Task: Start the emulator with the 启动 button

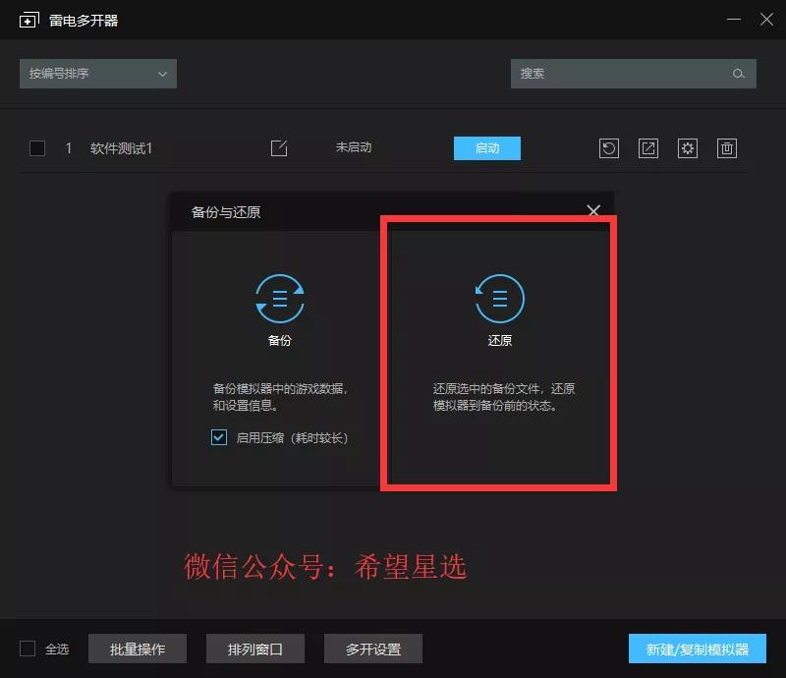Action: coord(486,147)
